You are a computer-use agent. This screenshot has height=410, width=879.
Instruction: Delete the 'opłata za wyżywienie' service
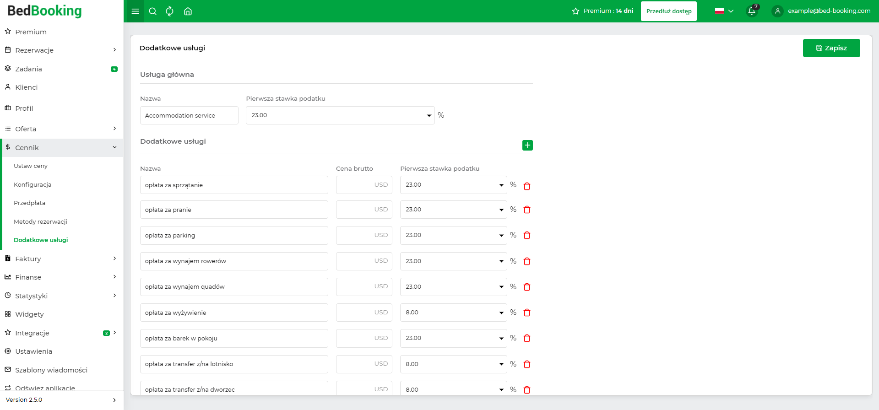click(x=527, y=313)
